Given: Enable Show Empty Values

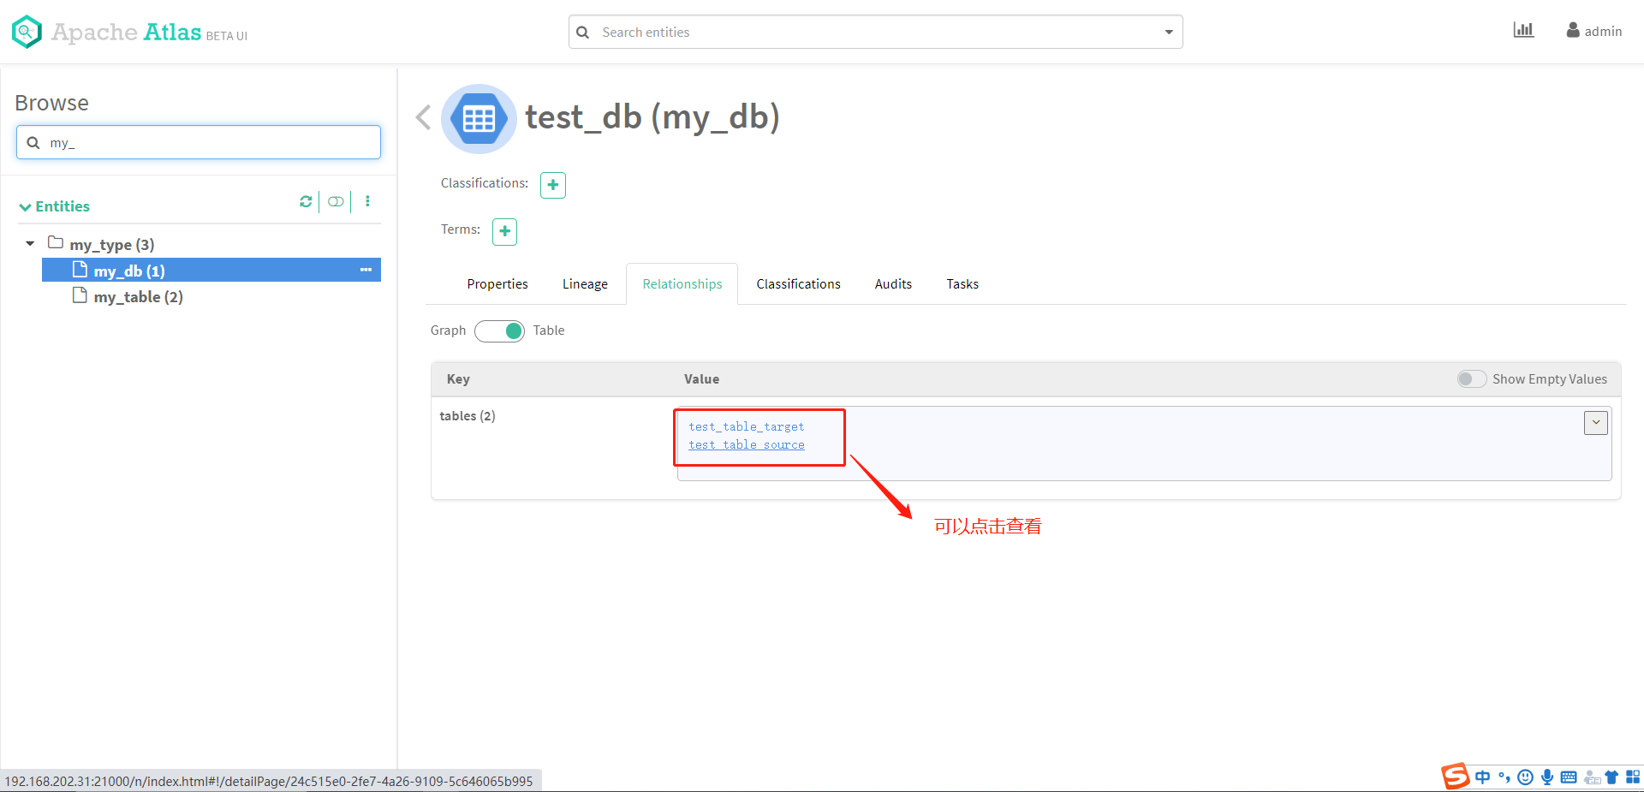Looking at the screenshot, I should click(1471, 378).
